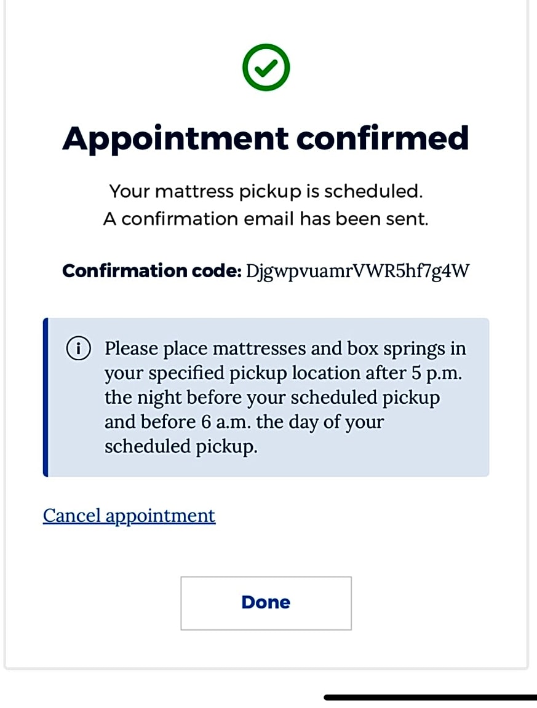Click the "Your mattress pickup is scheduled." text
This screenshot has width=537, height=708.
click(266, 191)
